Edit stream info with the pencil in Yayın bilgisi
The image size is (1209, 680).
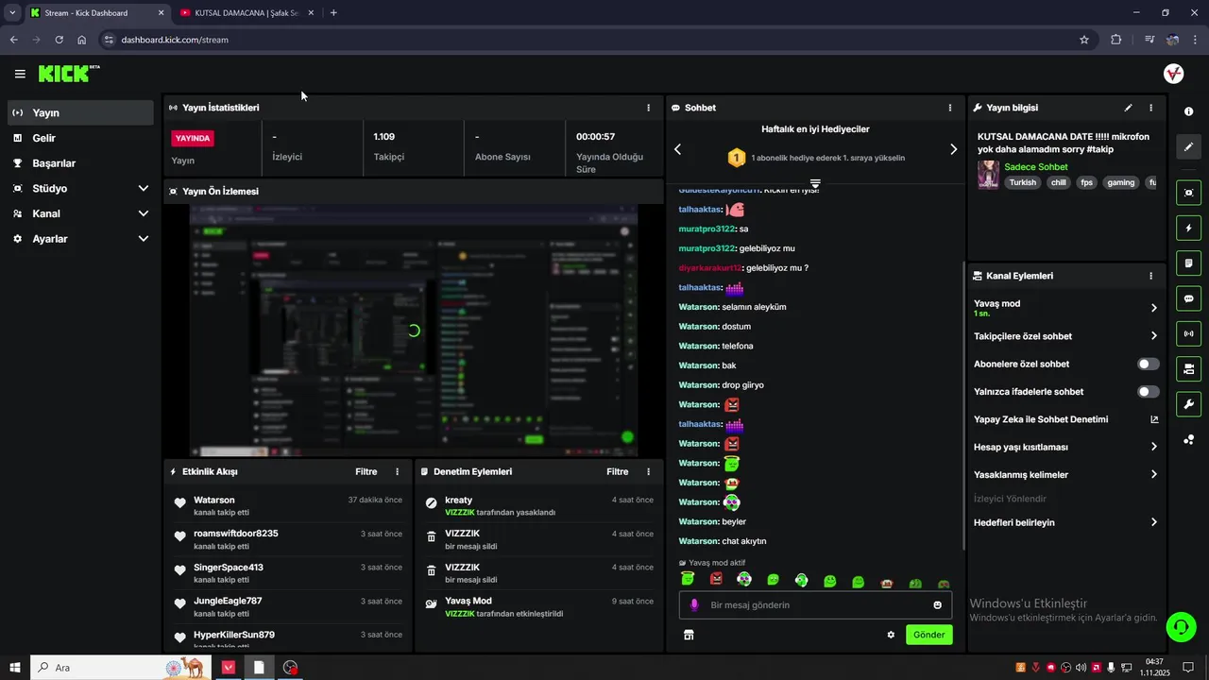coord(1128,108)
